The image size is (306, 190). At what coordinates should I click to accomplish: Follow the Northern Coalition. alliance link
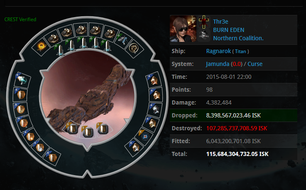(x=238, y=38)
